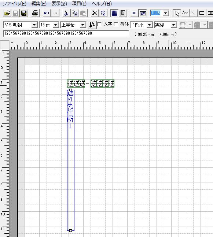Screen dimensions: 213x237
Task: Toggle the grid display icon
Action: coord(114,13)
